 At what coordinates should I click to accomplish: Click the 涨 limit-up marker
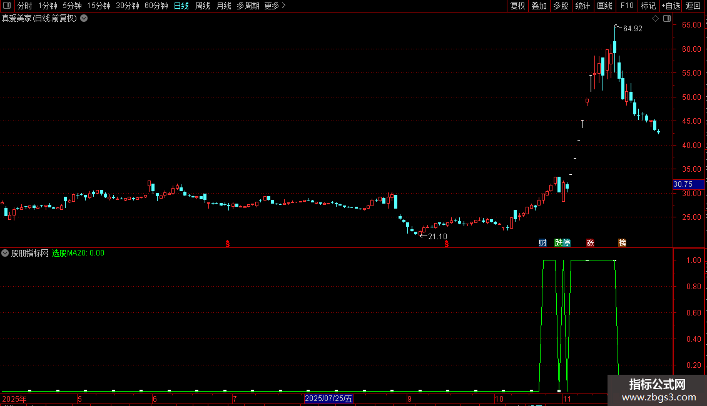pos(590,242)
